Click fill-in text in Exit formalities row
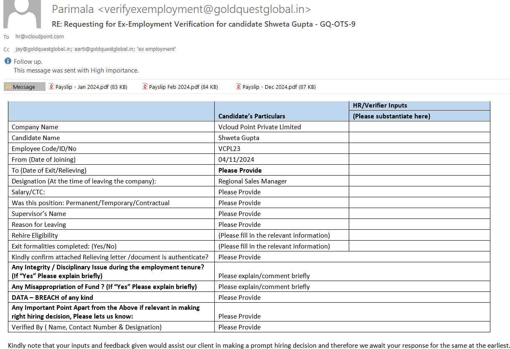Viewport: 510px width, 349px height. 274,246
